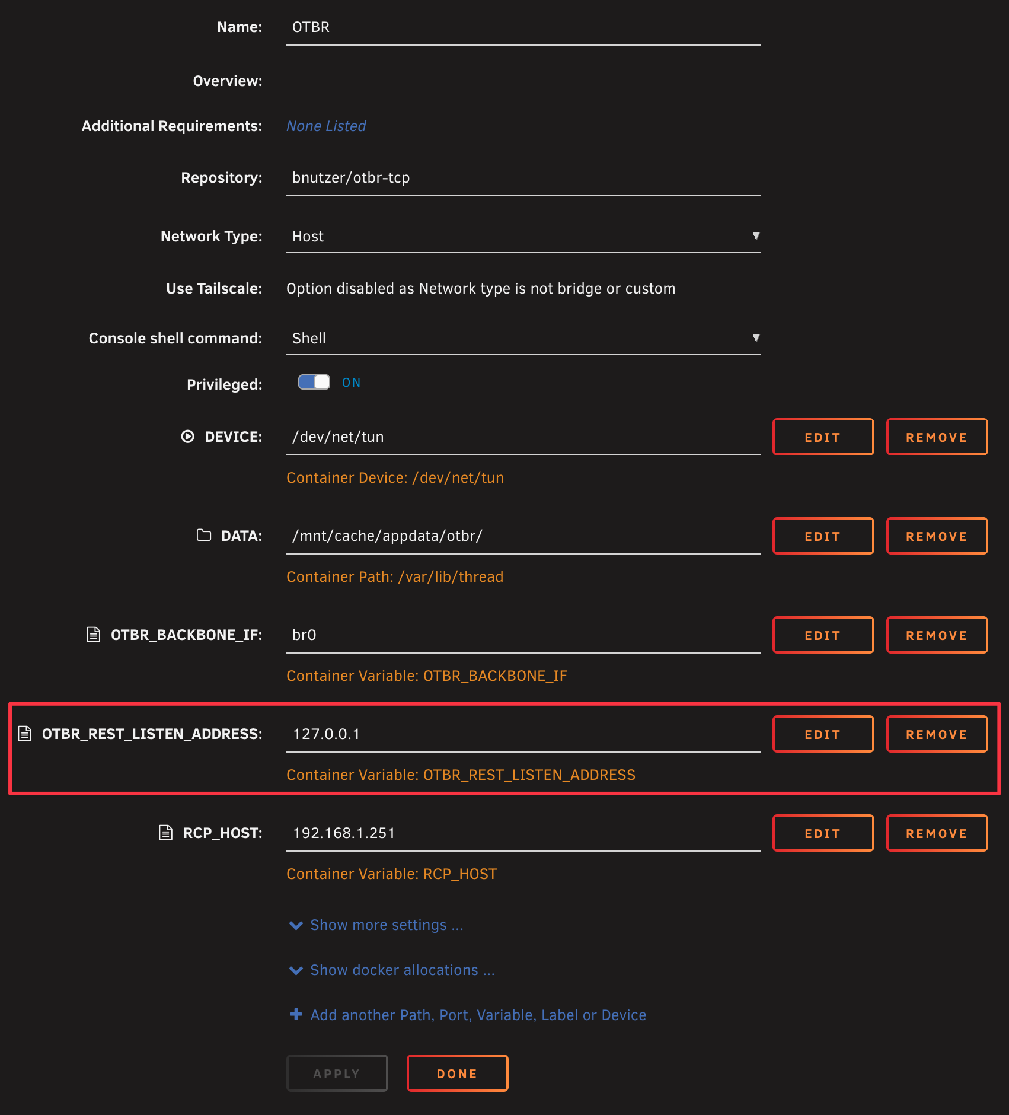Remove the OTBR_REST_LISTEN_ADDRESS variable

click(937, 734)
